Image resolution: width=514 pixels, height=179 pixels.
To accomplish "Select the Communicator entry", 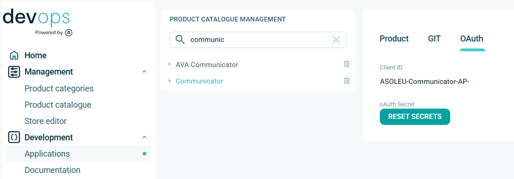I will [199, 81].
